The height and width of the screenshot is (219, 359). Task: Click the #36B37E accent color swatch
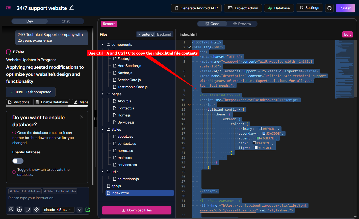[x=258, y=138]
